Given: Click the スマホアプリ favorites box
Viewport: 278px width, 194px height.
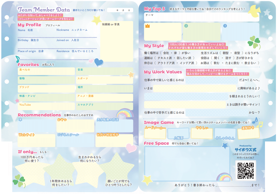Looking at the screenshot, I should coord(105,106).
